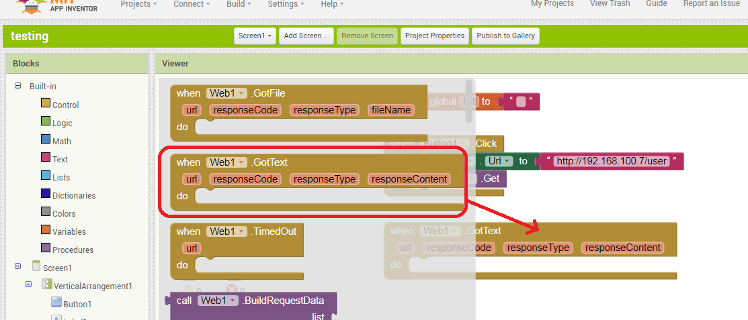The image size is (748, 320).
Task: Collapse the Built-in tree node
Action: [x=18, y=86]
